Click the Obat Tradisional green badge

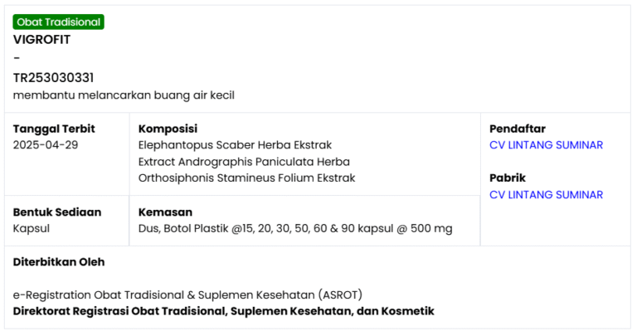59,22
